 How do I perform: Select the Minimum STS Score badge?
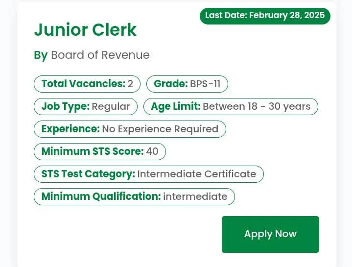coord(99,151)
